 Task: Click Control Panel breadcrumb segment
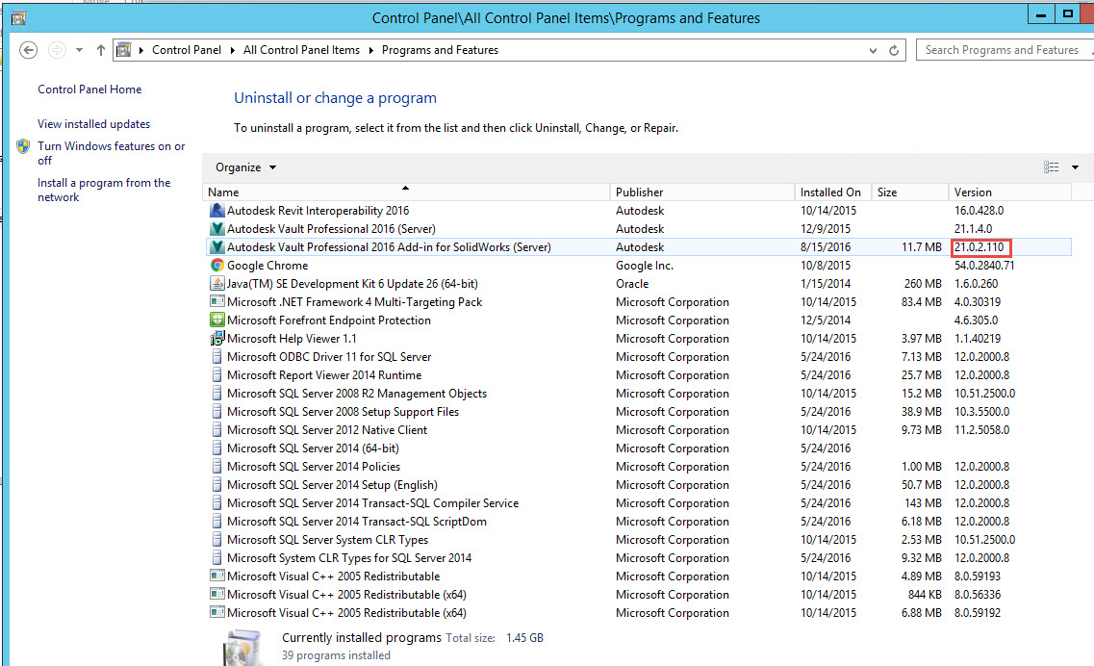[187, 50]
